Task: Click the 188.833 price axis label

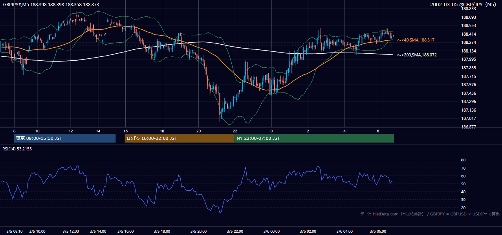Action: [x=469, y=9]
